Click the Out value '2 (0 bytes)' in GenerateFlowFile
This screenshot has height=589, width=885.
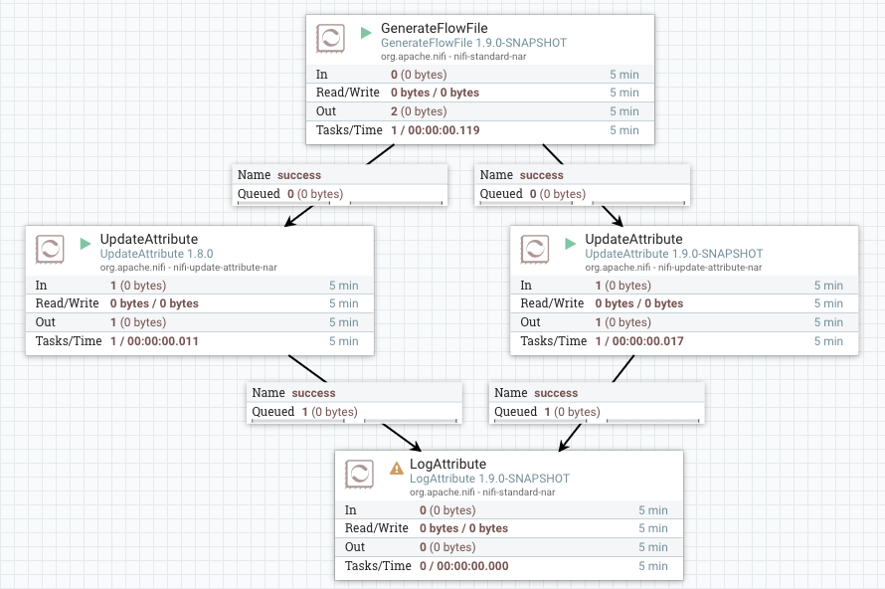[x=419, y=111]
